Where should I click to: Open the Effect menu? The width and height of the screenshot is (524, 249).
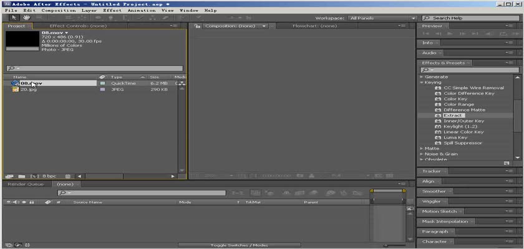112,11
